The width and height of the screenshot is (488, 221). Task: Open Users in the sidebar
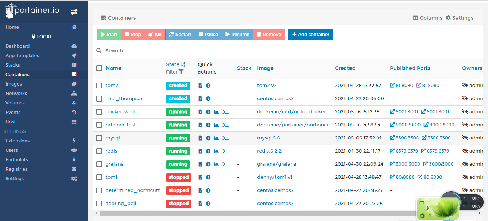coord(44,150)
